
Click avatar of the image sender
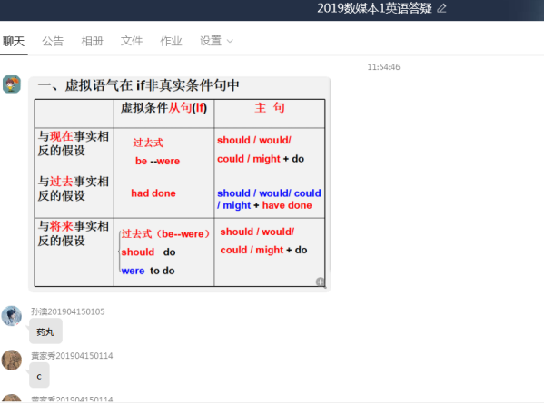coord(12,84)
